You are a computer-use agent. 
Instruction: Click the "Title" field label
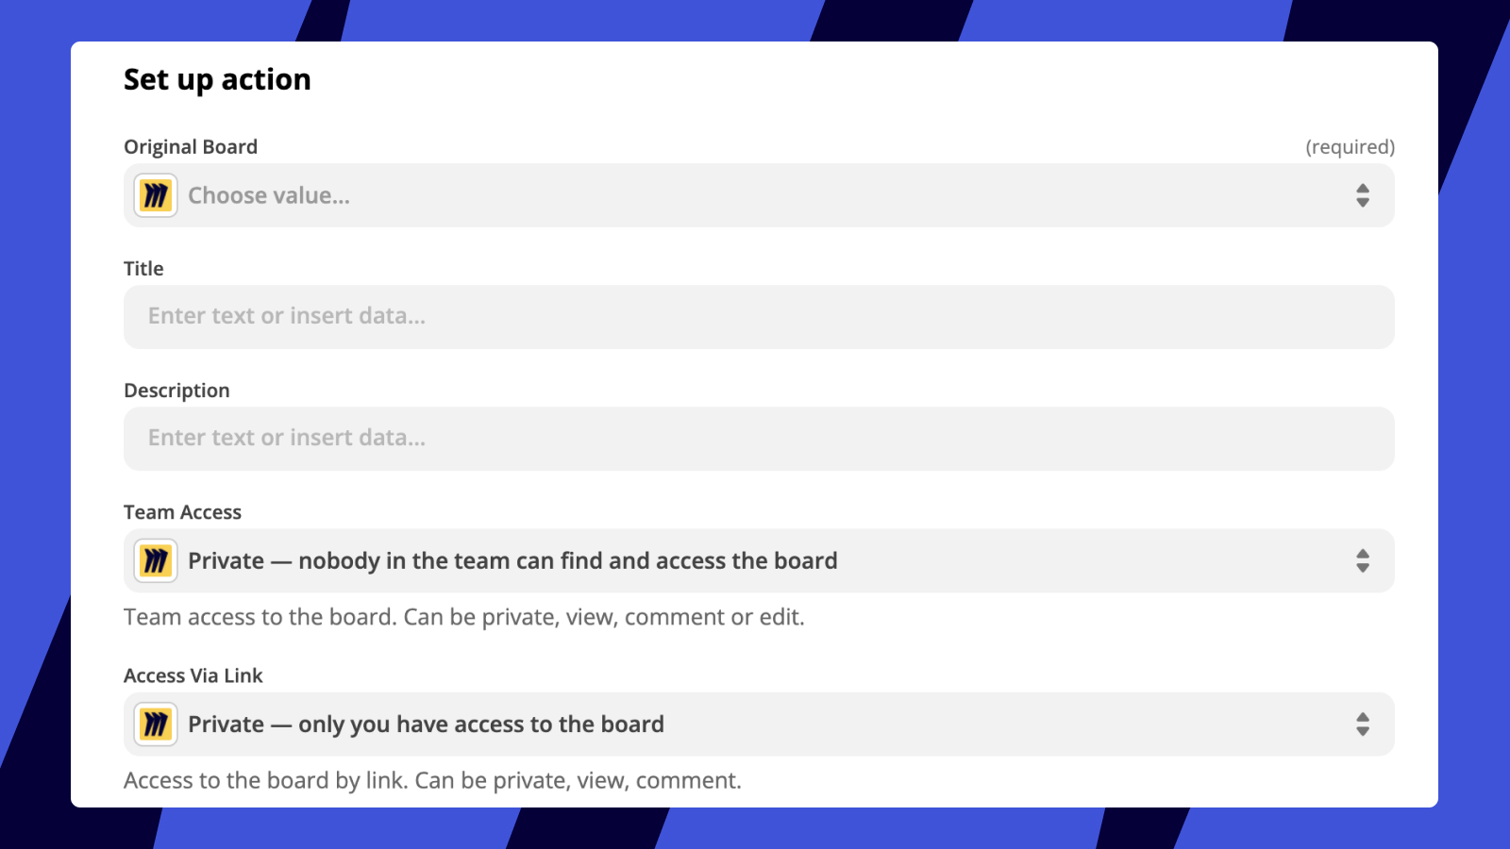[x=143, y=269]
